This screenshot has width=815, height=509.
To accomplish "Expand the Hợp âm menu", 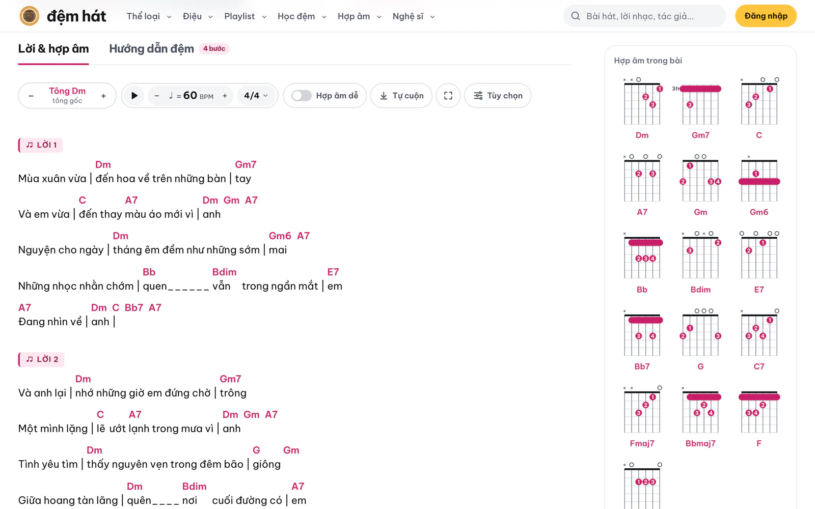I will (360, 16).
